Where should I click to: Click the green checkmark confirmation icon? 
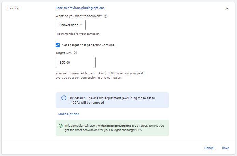point(60,126)
